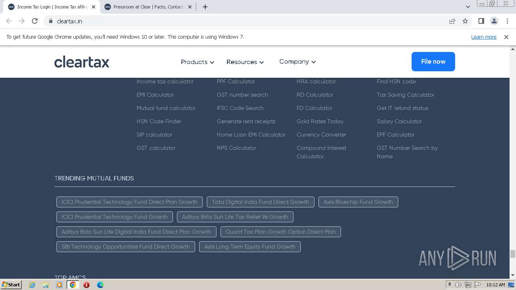Open the Chrome three-dot menu
This screenshot has width=516, height=290.
[507, 21]
